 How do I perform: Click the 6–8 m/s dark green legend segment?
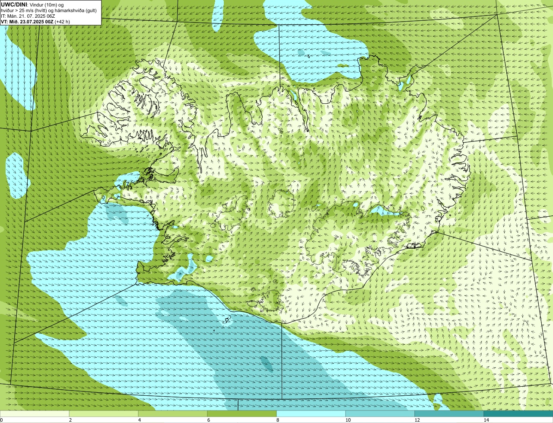[242, 413]
